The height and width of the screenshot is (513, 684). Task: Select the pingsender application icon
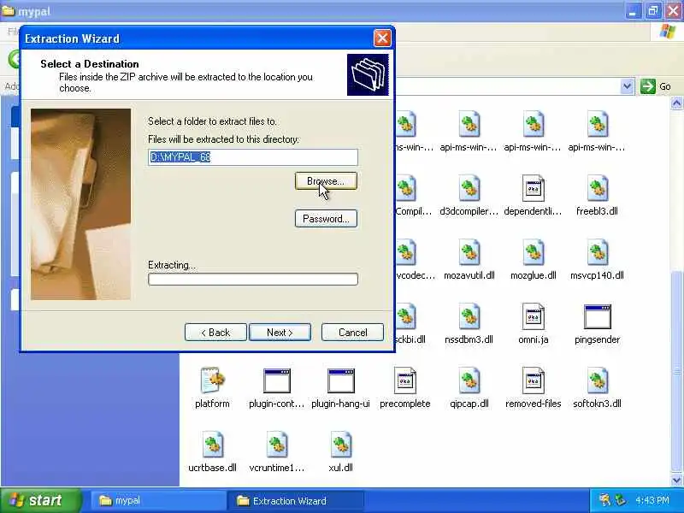coord(597,316)
